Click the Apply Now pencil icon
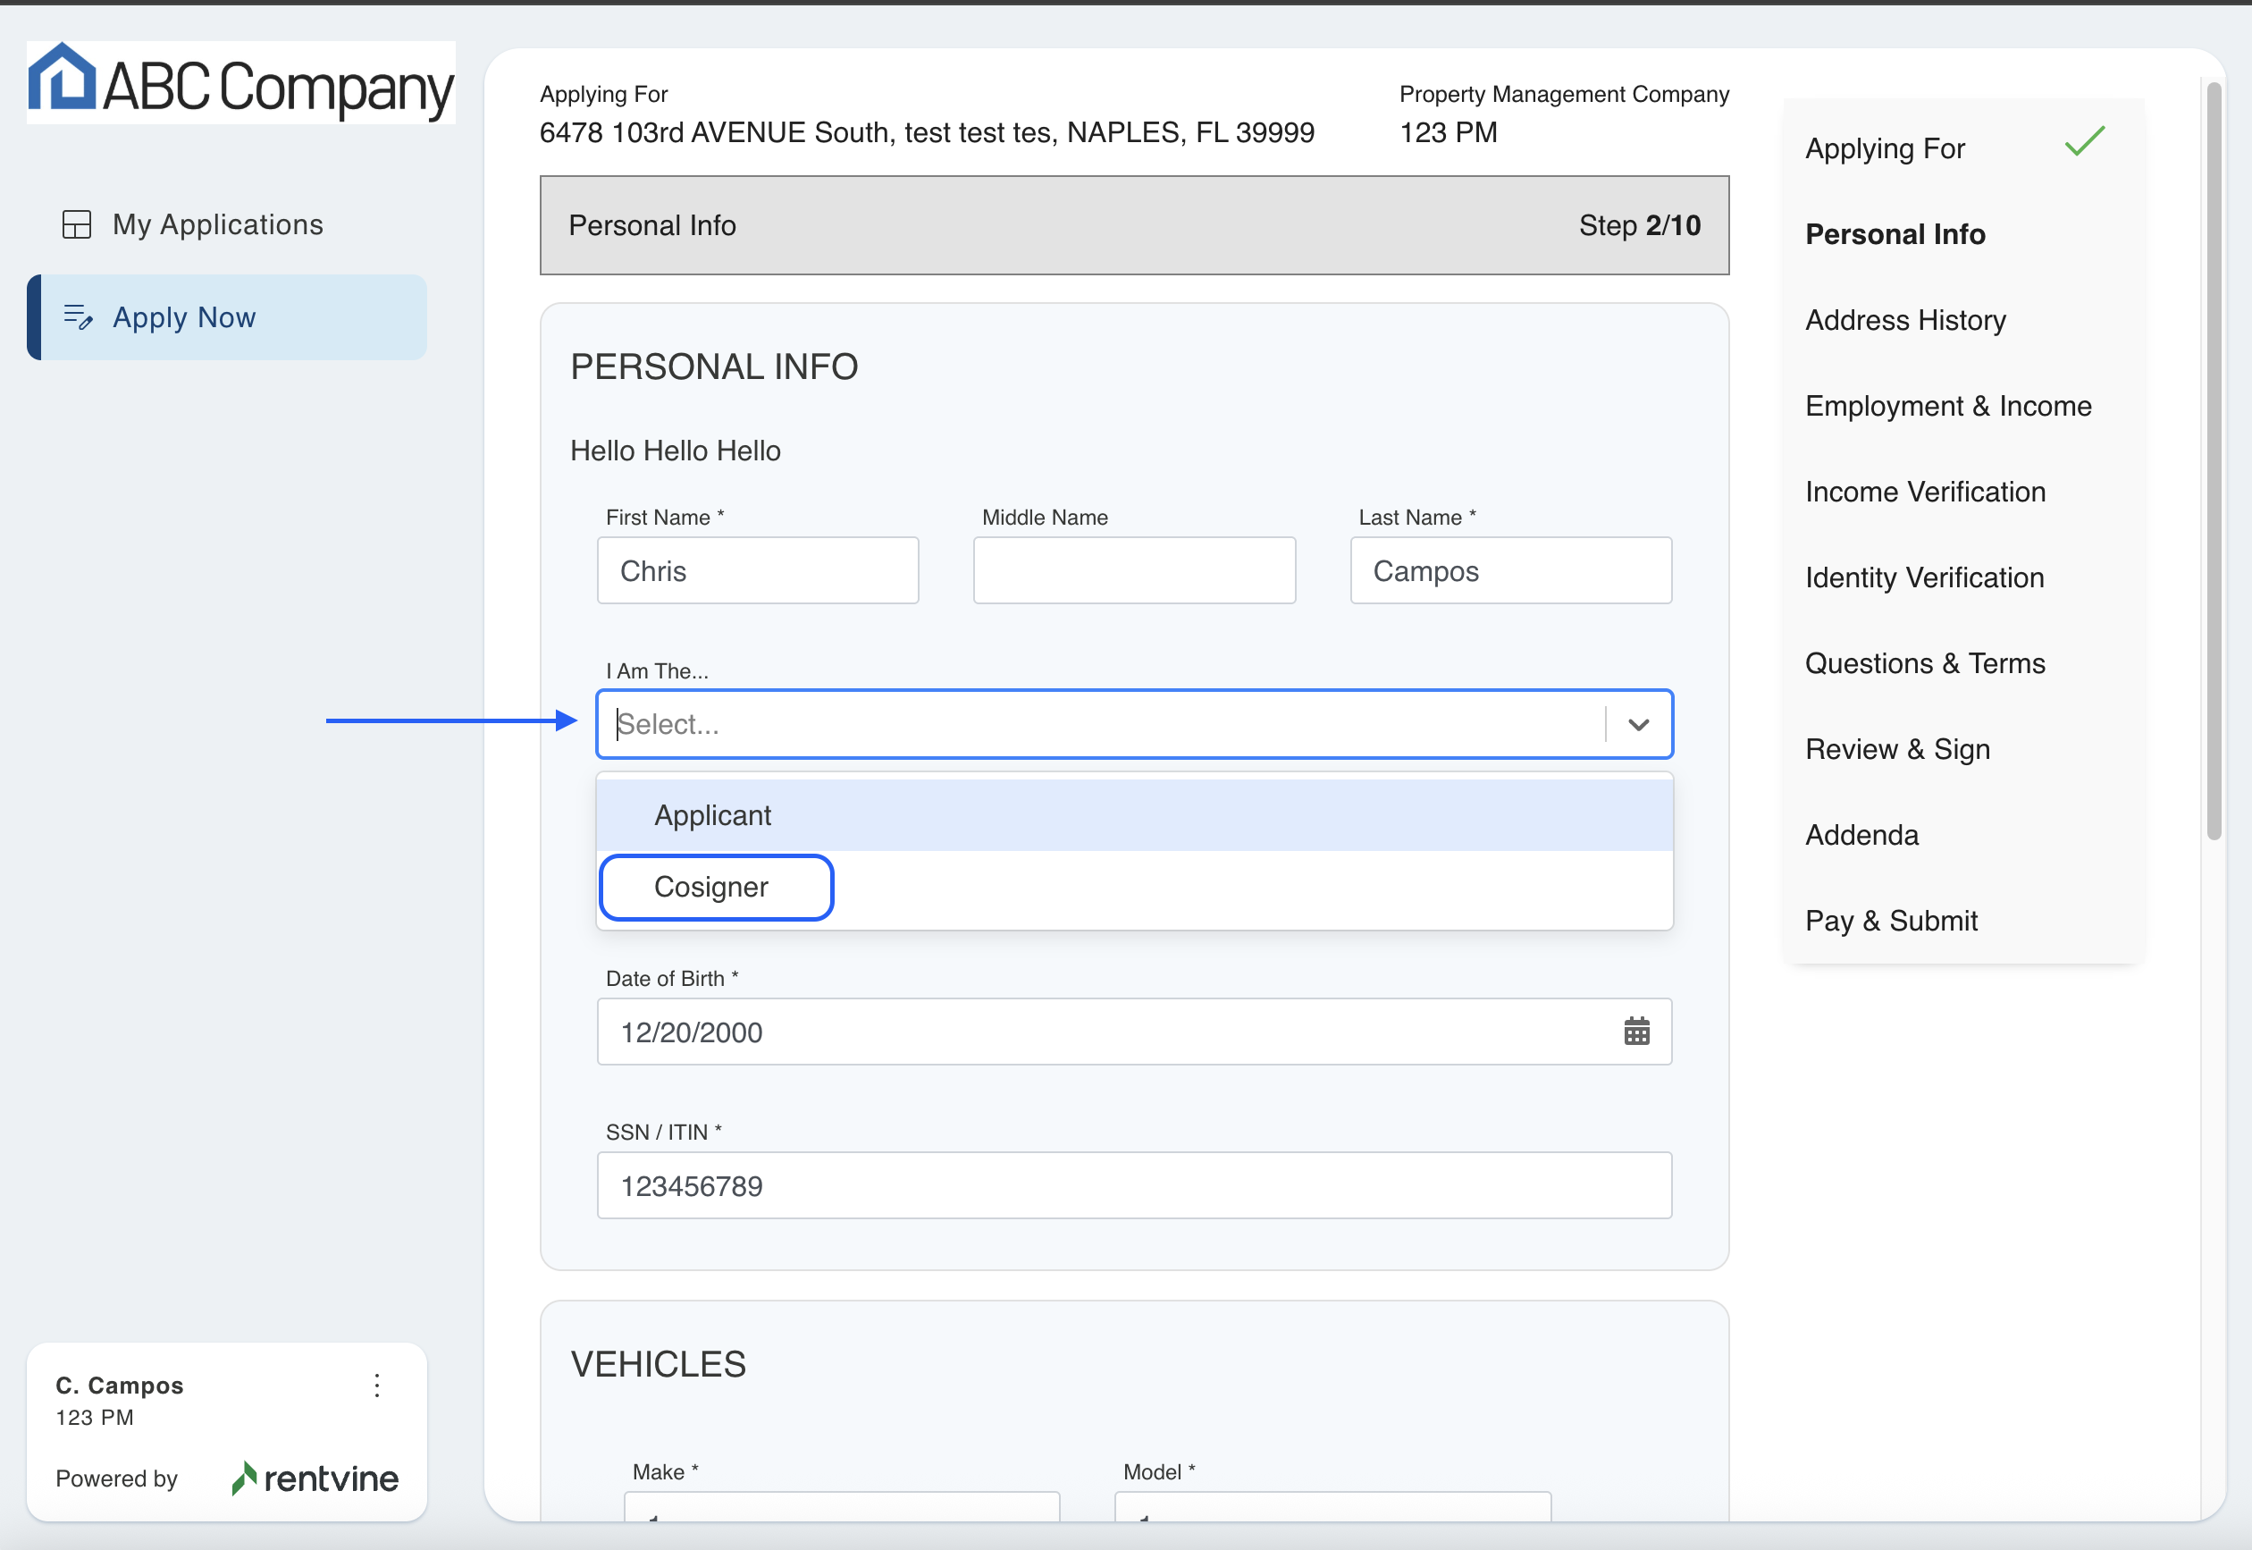Image resolution: width=2252 pixels, height=1550 pixels. [78, 317]
